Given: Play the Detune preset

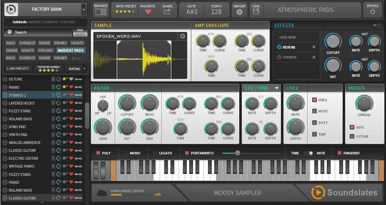Looking at the screenshot, I should (x=5, y=79).
